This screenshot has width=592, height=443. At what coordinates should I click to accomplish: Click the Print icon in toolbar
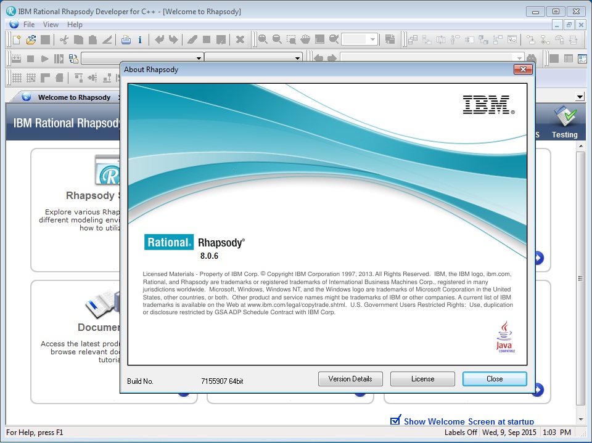126,39
